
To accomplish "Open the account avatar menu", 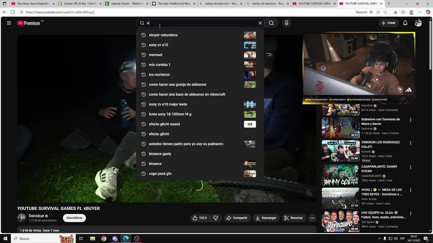I will point(418,23).
